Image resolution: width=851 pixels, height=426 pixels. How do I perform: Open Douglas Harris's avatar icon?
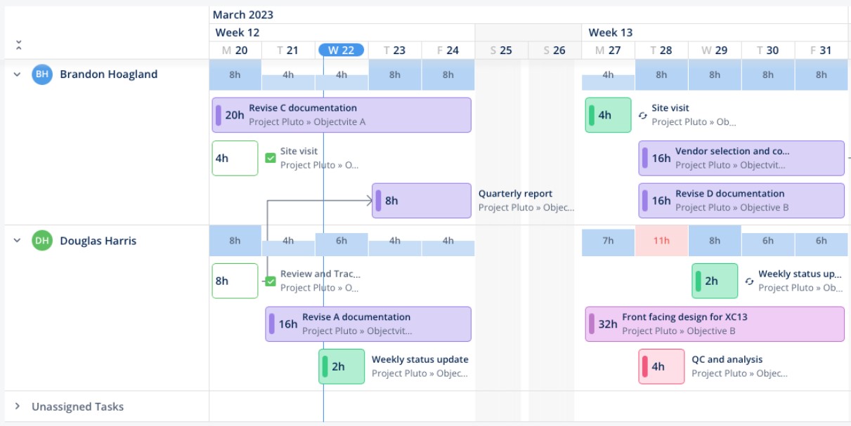(40, 239)
